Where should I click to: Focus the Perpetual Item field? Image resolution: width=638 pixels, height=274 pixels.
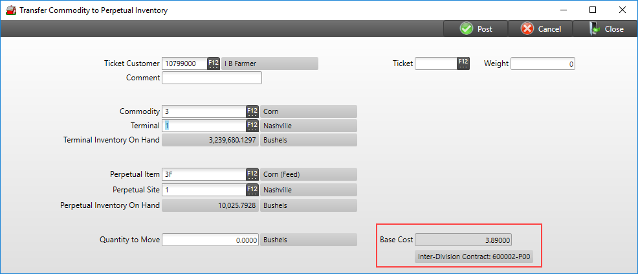pyautogui.click(x=203, y=174)
